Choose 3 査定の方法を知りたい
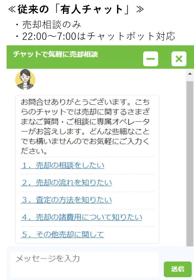The height and width of the screenshot is (280, 194). coord(66,200)
